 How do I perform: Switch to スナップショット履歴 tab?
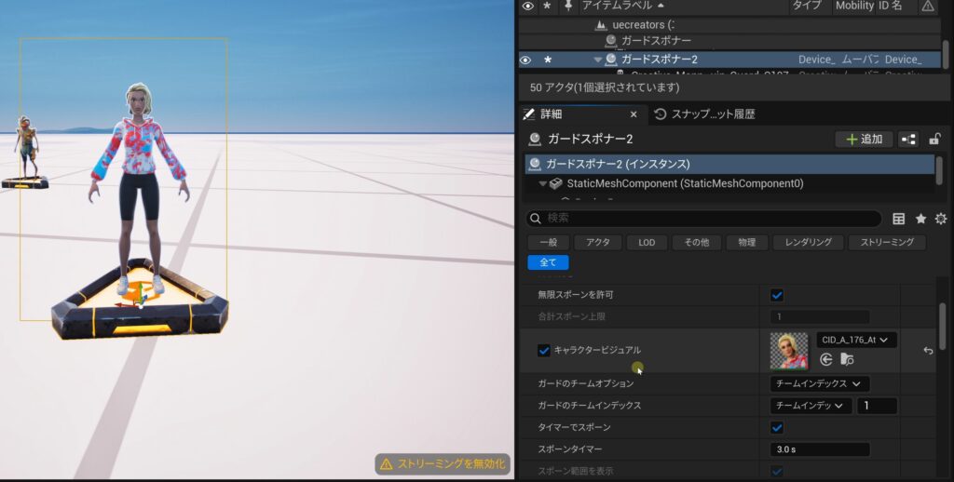pos(704,114)
